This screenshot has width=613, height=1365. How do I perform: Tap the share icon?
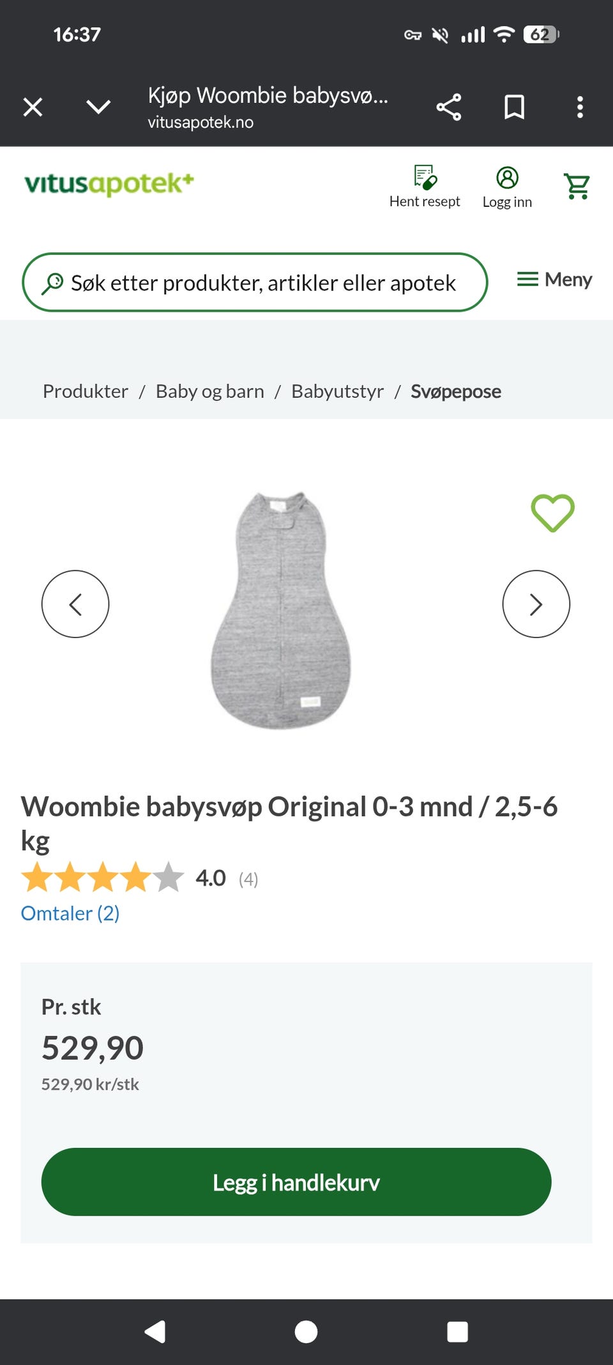449,107
